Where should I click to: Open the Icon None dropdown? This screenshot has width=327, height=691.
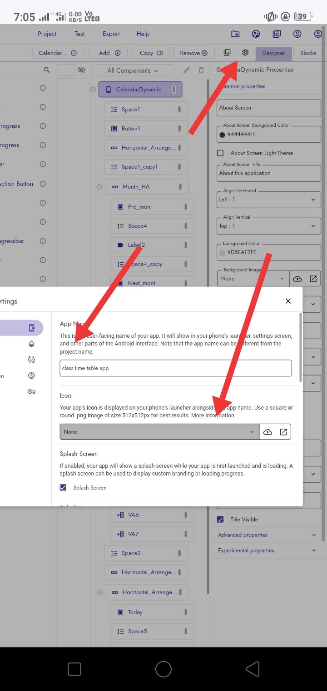click(159, 432)
